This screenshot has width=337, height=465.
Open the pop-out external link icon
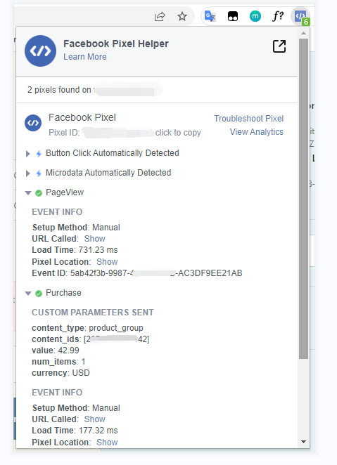point(279,46)
